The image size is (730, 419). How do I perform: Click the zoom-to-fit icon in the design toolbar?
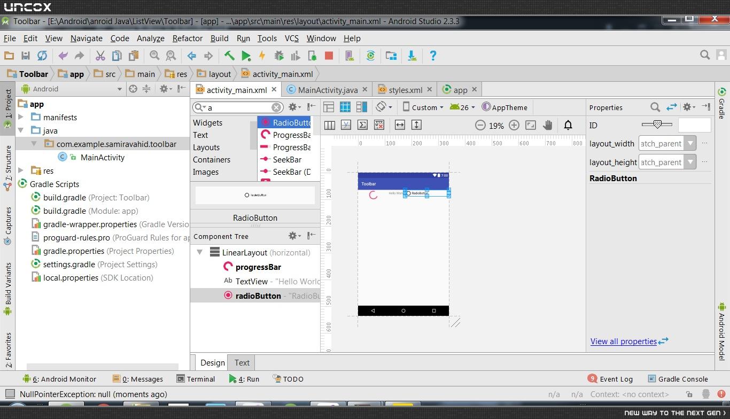[x=531, y=125]
